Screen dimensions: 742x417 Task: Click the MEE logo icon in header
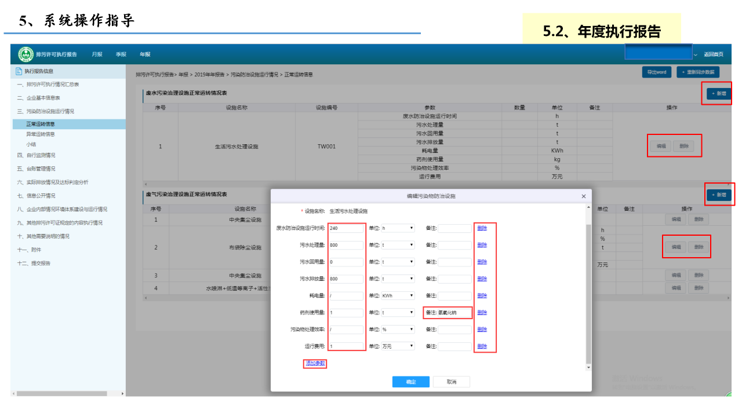coord(26,54)
